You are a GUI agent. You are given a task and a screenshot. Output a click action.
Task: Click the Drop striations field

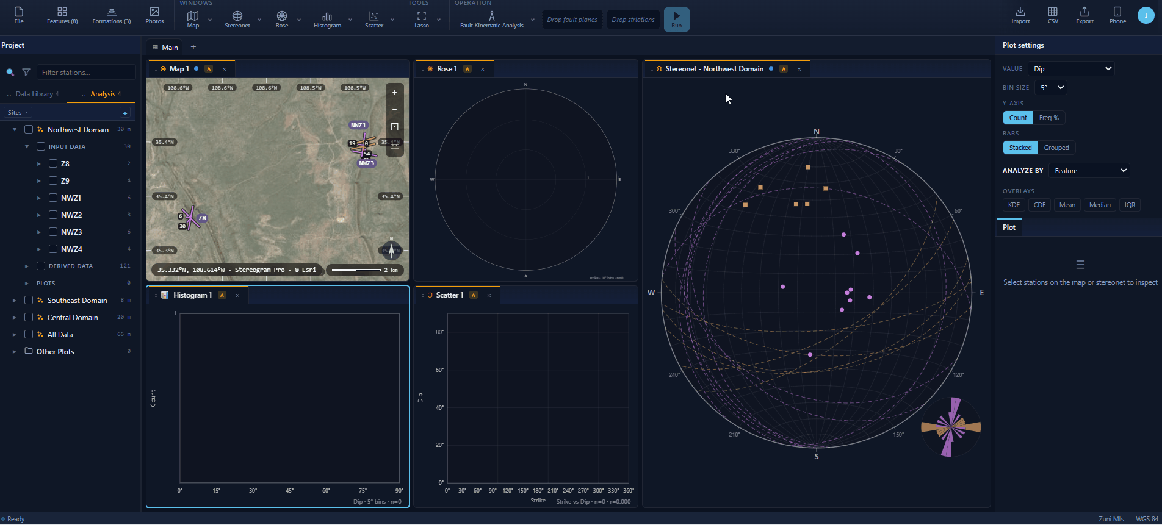(x=633, y=20)
